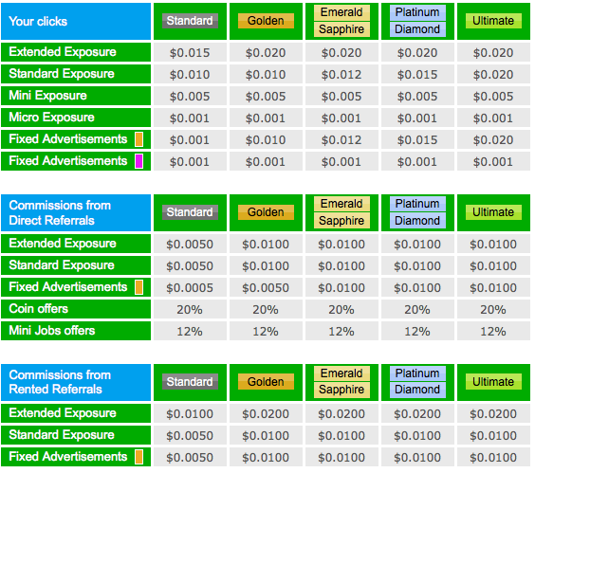Select the Extended Exposure row label in Your clicks

click(76, 52)
